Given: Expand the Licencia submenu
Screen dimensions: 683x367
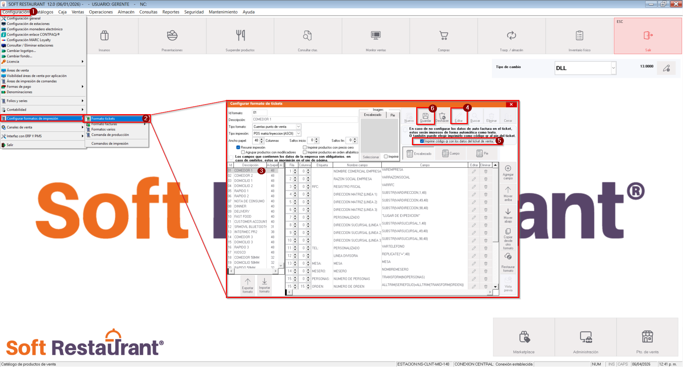Looking at the screenshot, I should coord(43,62).
